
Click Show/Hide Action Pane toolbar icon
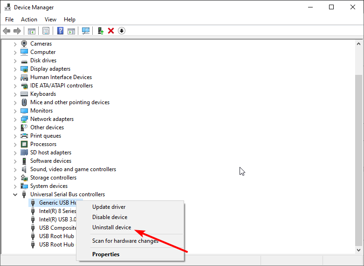click(71, 31)
